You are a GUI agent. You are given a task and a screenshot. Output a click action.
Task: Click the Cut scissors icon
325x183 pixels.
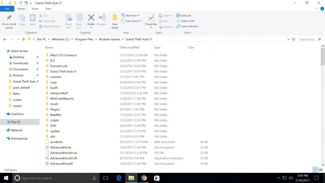(41, 16)
